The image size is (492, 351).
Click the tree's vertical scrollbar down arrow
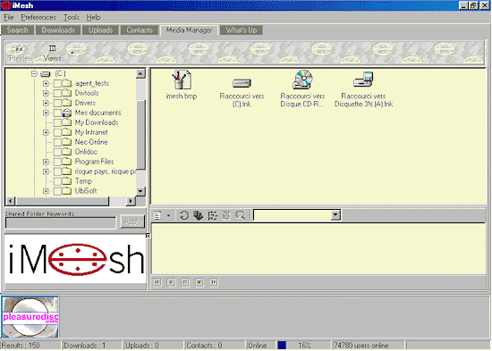click(140, 191)
